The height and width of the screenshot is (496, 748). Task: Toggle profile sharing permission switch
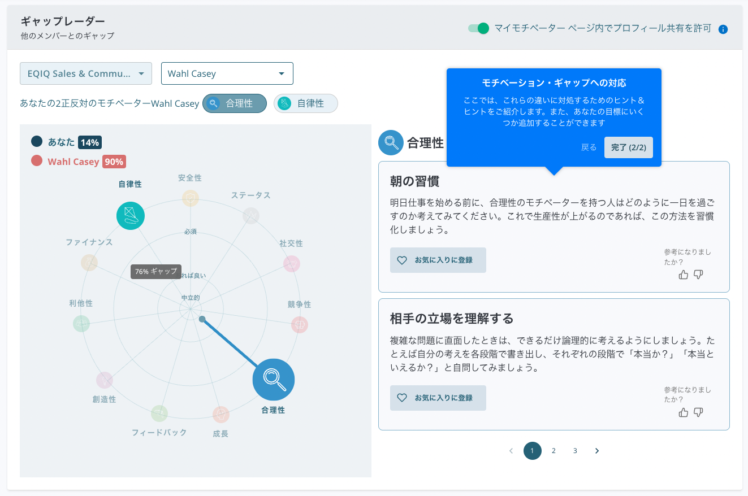coord(478,28)
